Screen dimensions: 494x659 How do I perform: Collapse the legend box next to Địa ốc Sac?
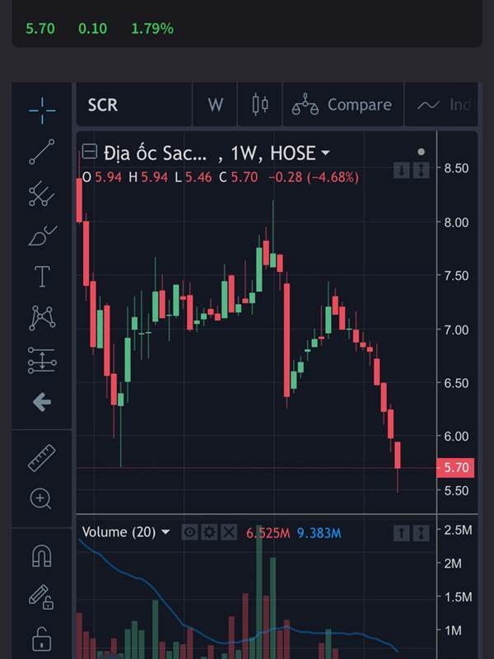(90, 152)
